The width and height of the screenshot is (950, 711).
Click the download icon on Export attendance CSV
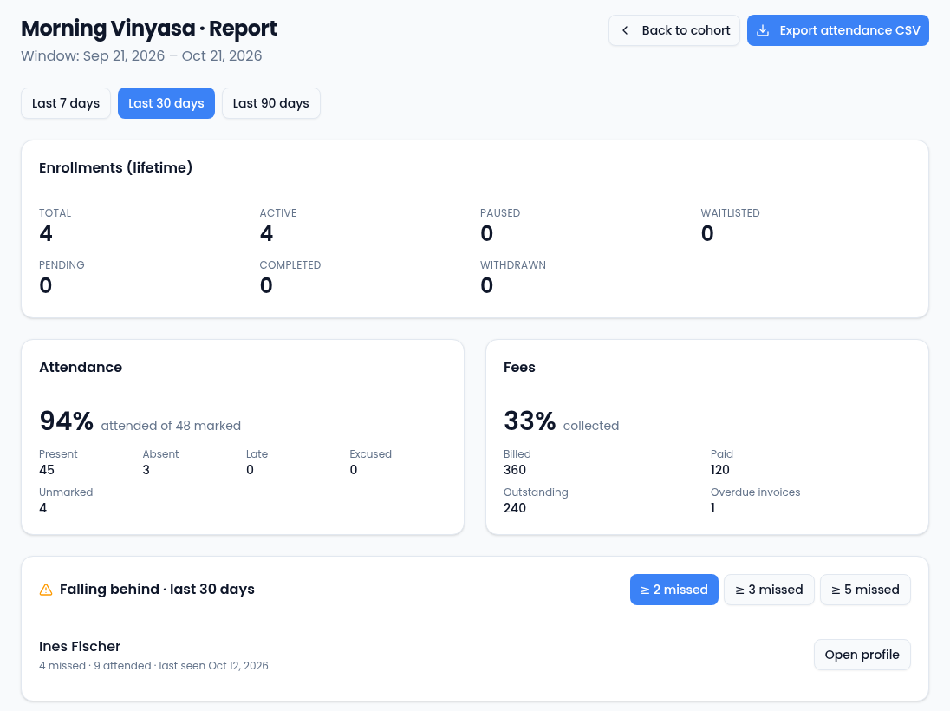coord(764,30)
